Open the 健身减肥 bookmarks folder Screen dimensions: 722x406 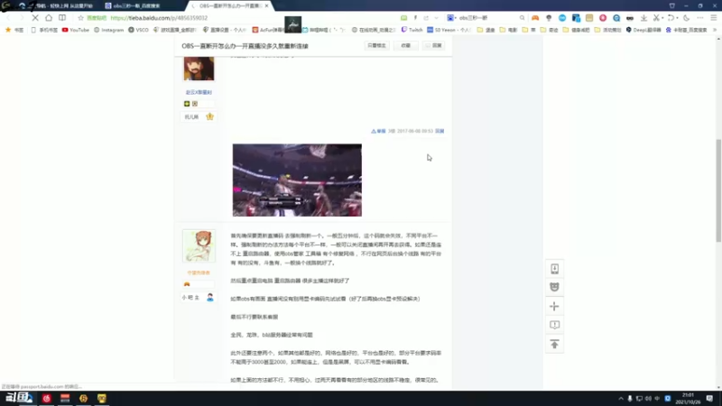pyautogui.click(x=577, y=30)
